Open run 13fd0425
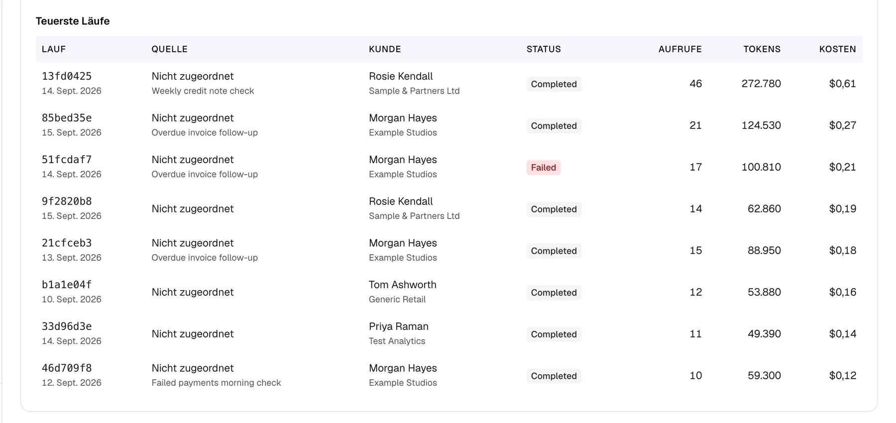 tap(67, 76)
